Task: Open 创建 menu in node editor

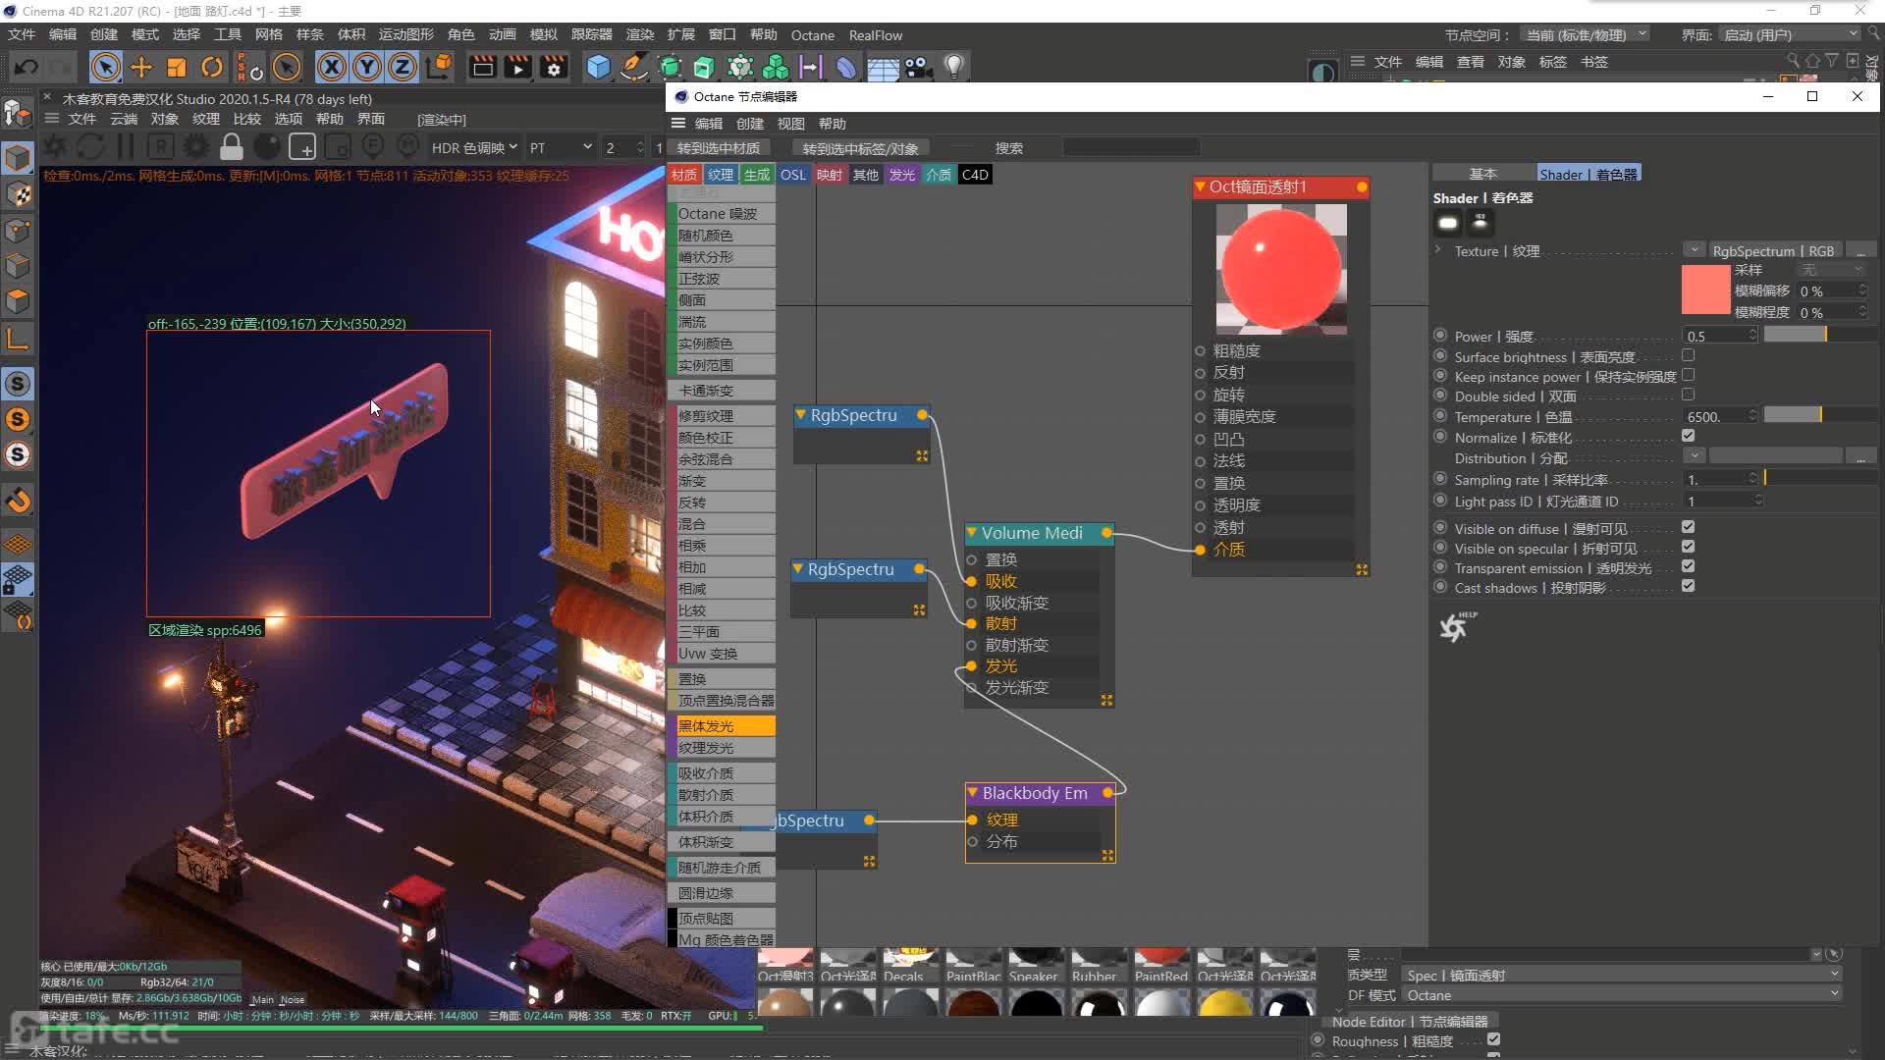Action: coord(749,124)
